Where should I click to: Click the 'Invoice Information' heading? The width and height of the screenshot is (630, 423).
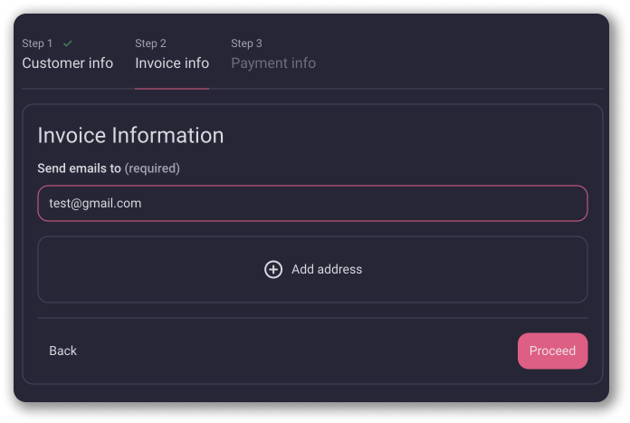point(130,136)
